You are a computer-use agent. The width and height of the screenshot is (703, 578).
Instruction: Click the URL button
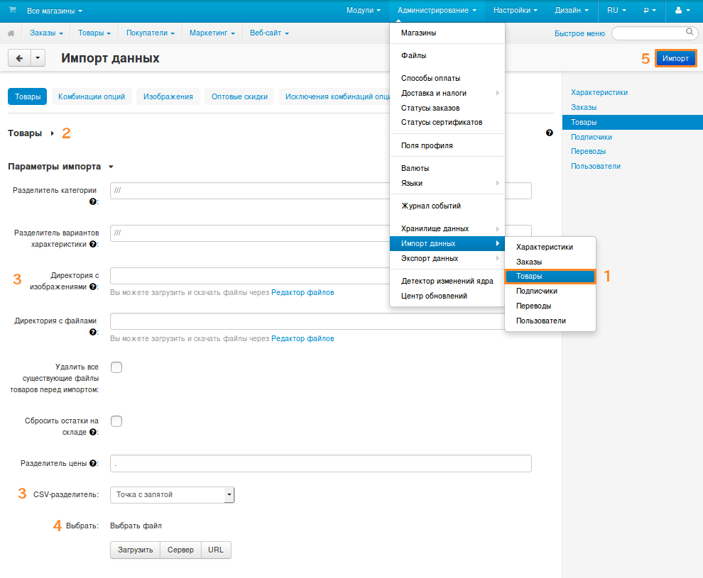[216, 550]
